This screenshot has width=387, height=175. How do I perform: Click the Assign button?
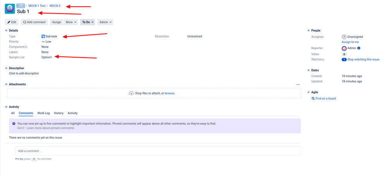[x=57, y=22]
